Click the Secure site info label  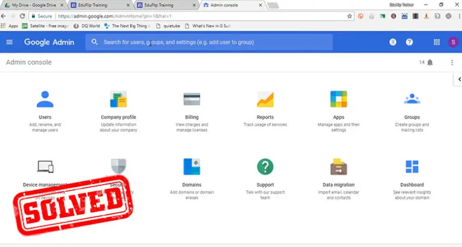tap(42, 16)
